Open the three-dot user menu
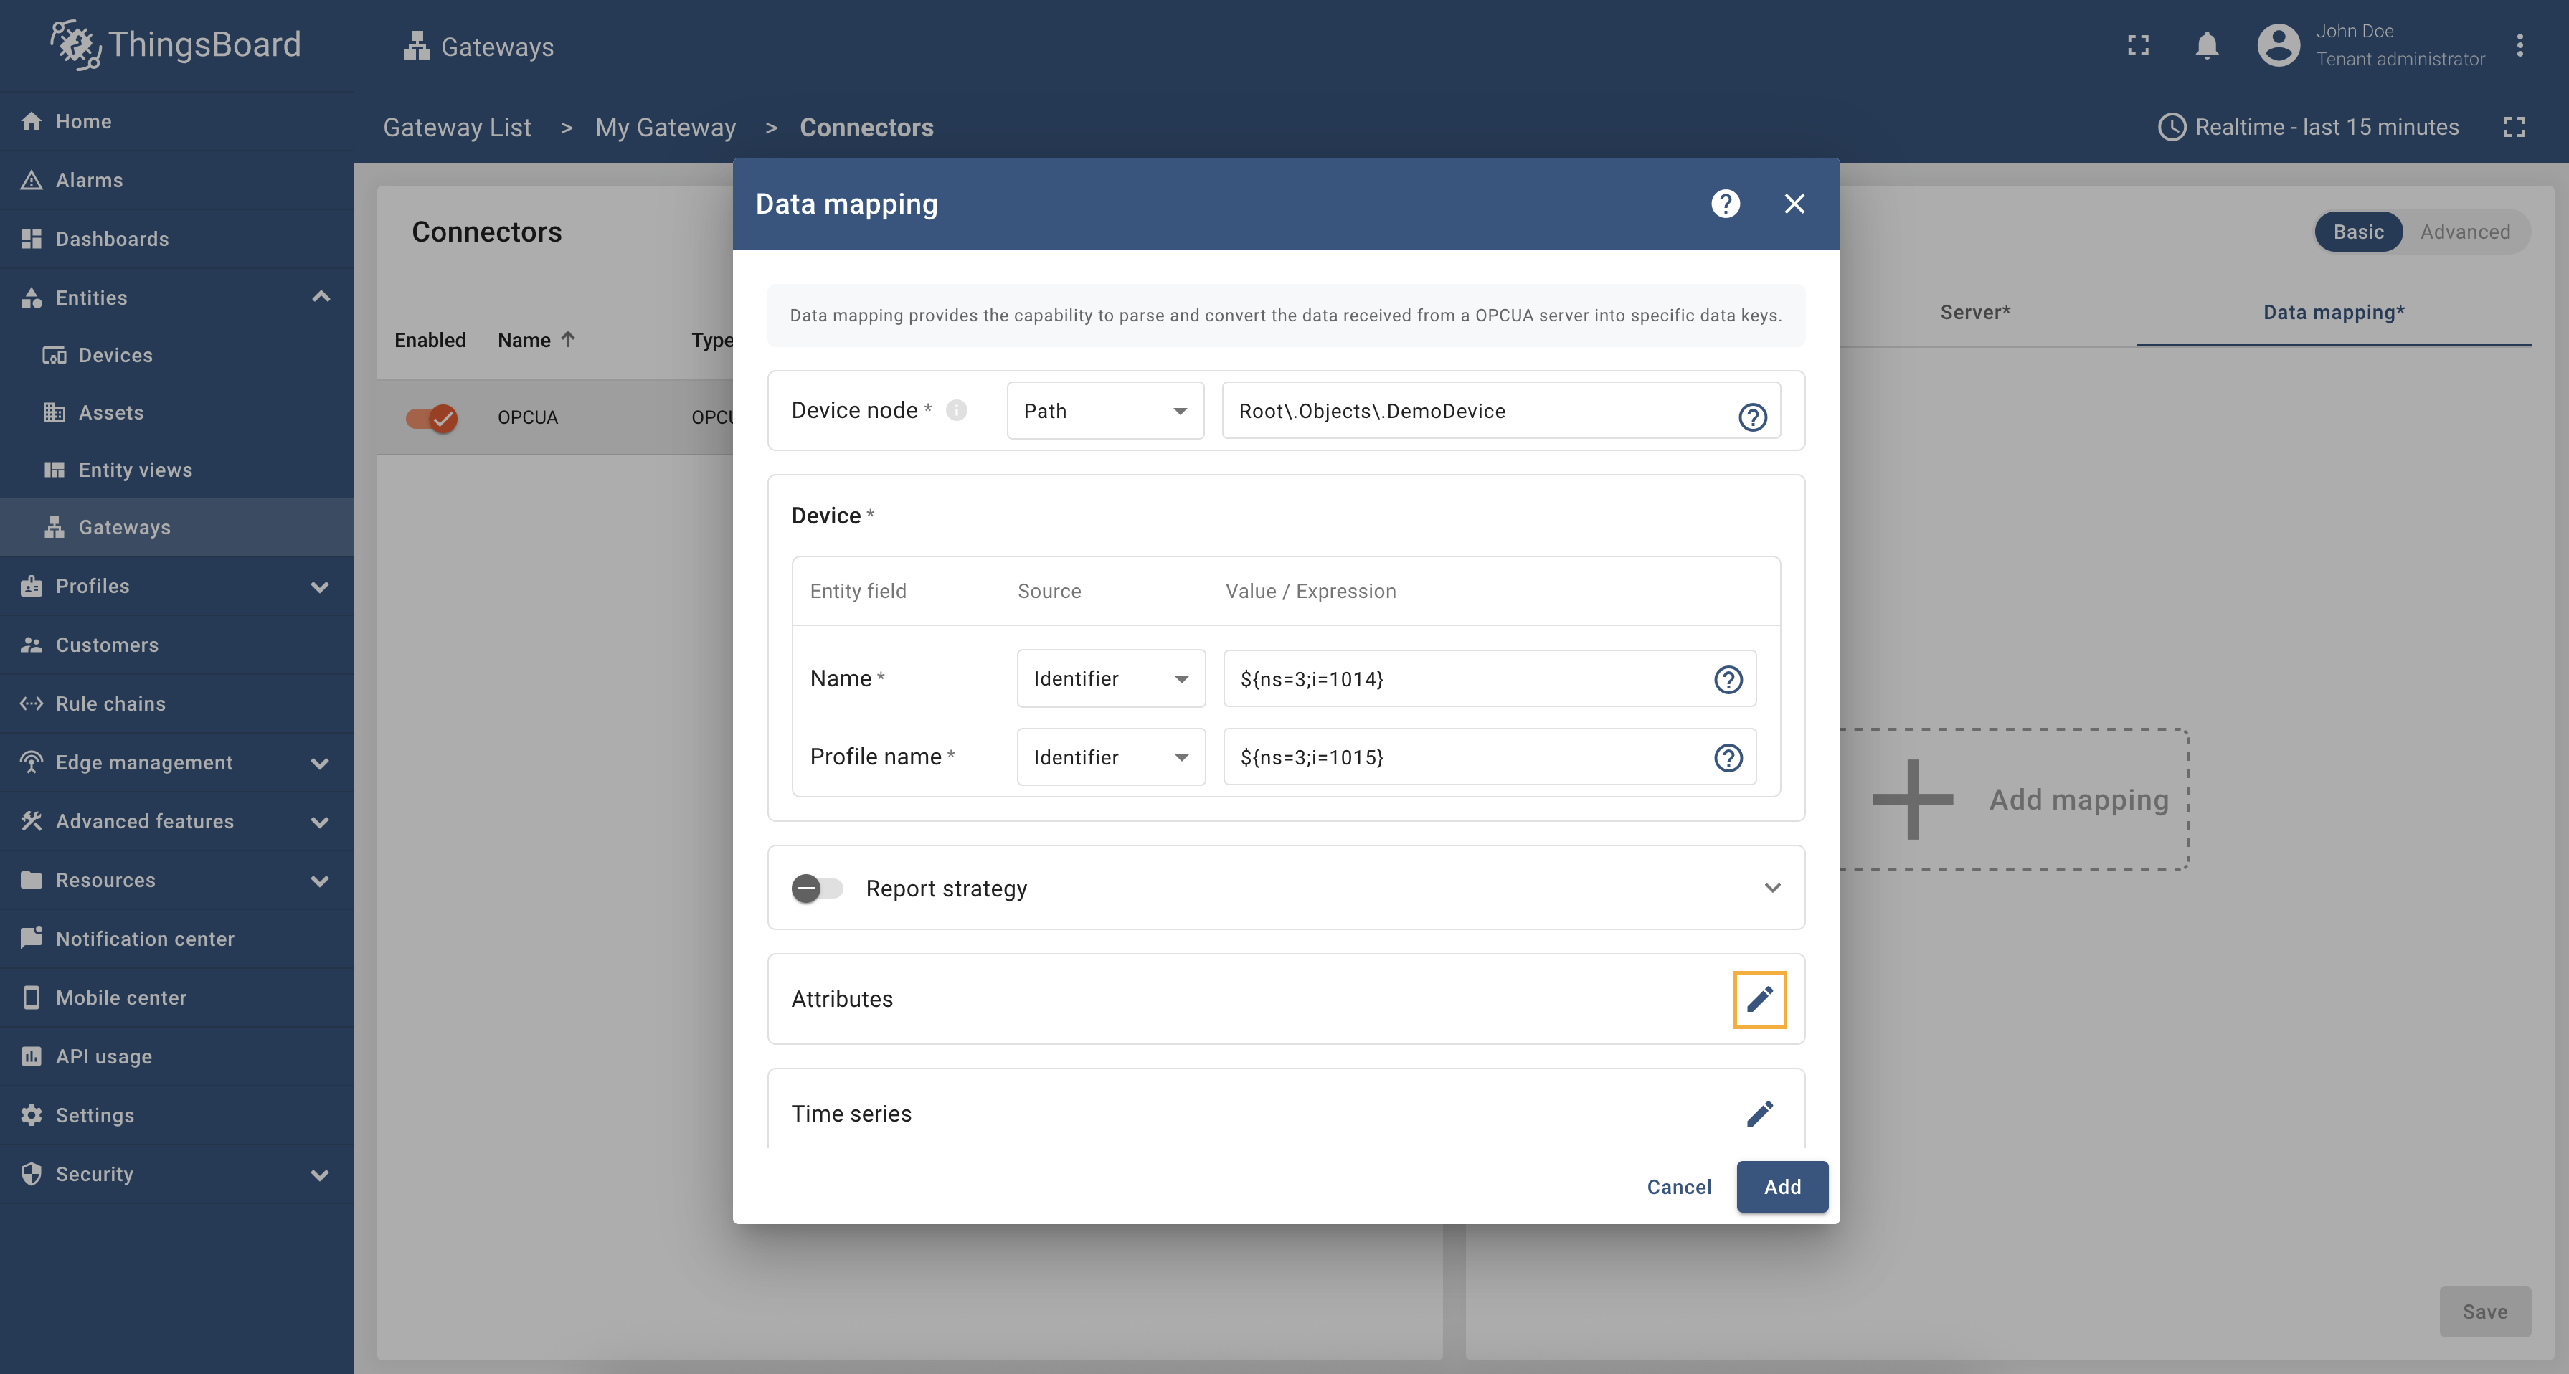2569x1374 pixels. (2519, 45)
